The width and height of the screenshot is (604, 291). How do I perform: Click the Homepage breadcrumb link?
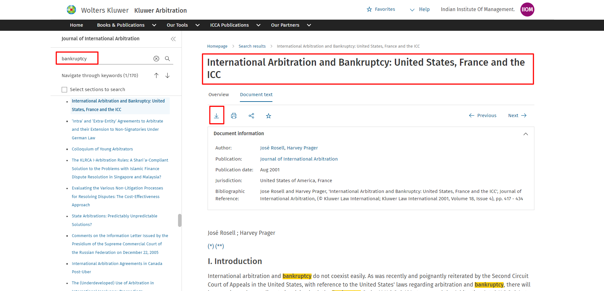coord(217,46)
